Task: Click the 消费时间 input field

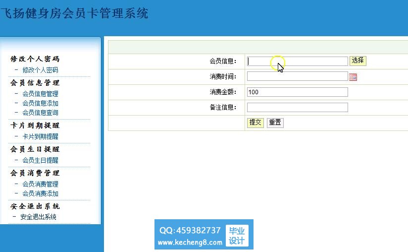Action: (x=298, y=76)
